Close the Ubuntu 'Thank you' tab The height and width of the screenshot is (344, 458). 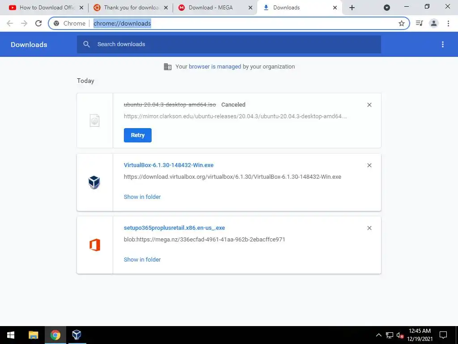point(166,8)
